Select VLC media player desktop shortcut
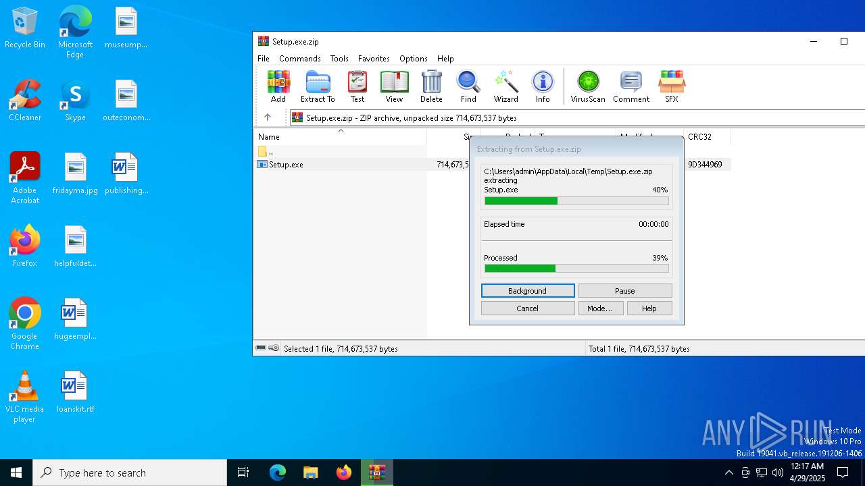 coord(25,397)
